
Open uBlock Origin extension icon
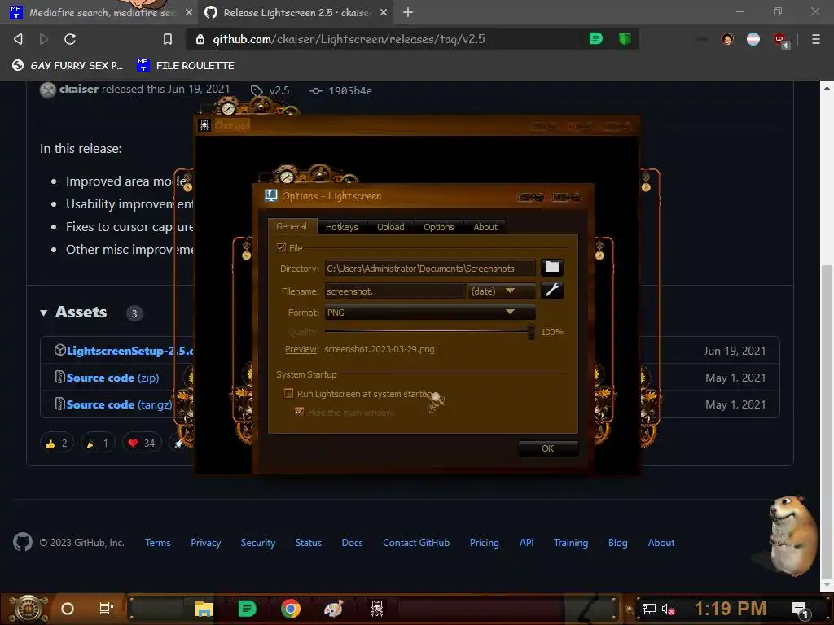(x=780, y=40)
